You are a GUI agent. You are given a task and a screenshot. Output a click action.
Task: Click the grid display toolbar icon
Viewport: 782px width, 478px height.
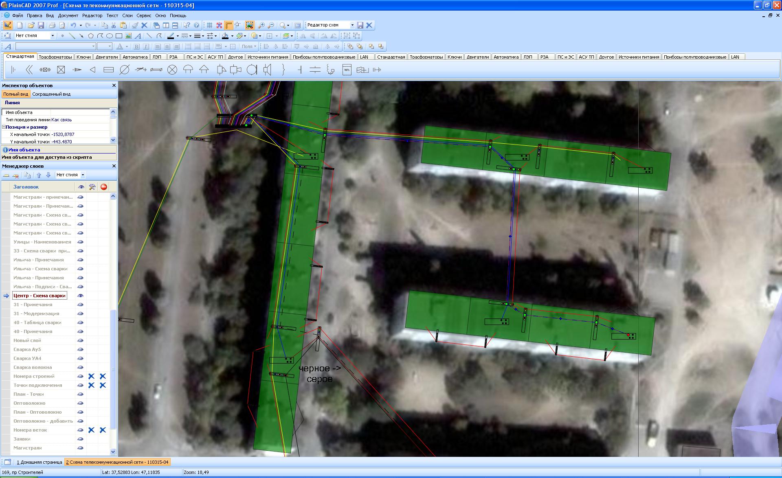pos(210,25)
